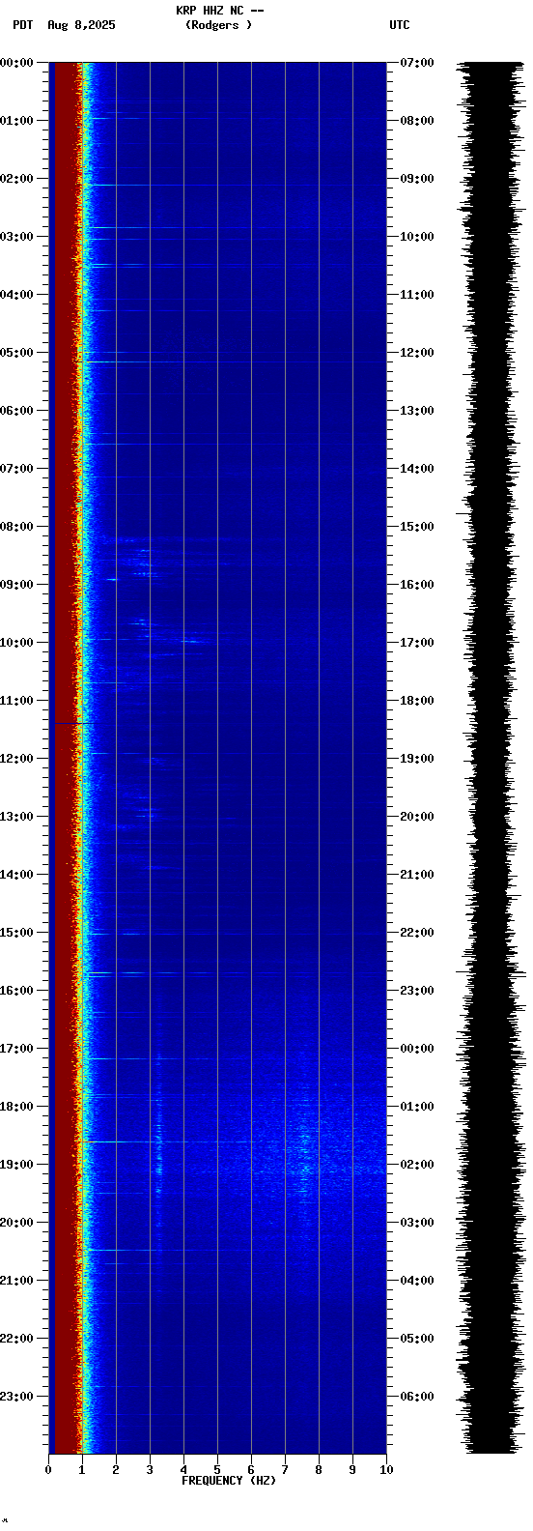Click the 15:00 PDT time label
The height and width of the screenshot is (1531, 533).
(16, 933)
